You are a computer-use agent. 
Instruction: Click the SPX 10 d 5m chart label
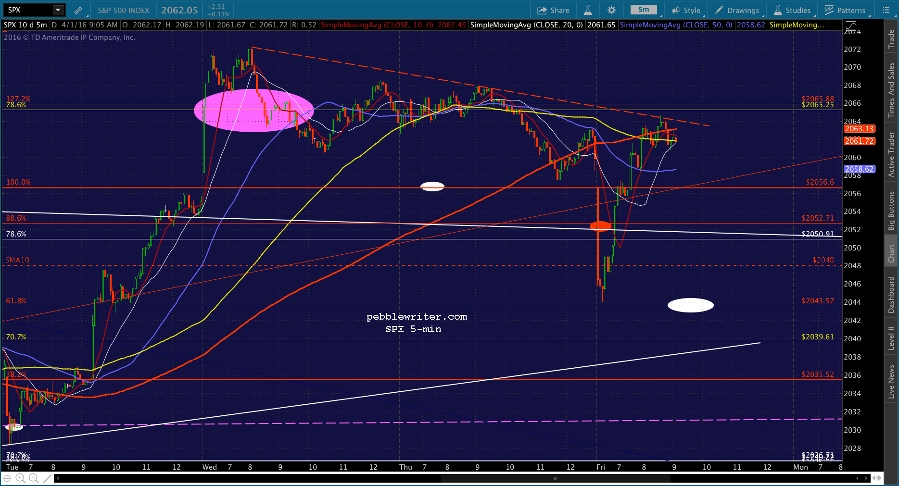[x=25, y=25]
